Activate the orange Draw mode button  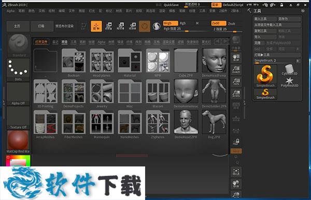(96, 26)
